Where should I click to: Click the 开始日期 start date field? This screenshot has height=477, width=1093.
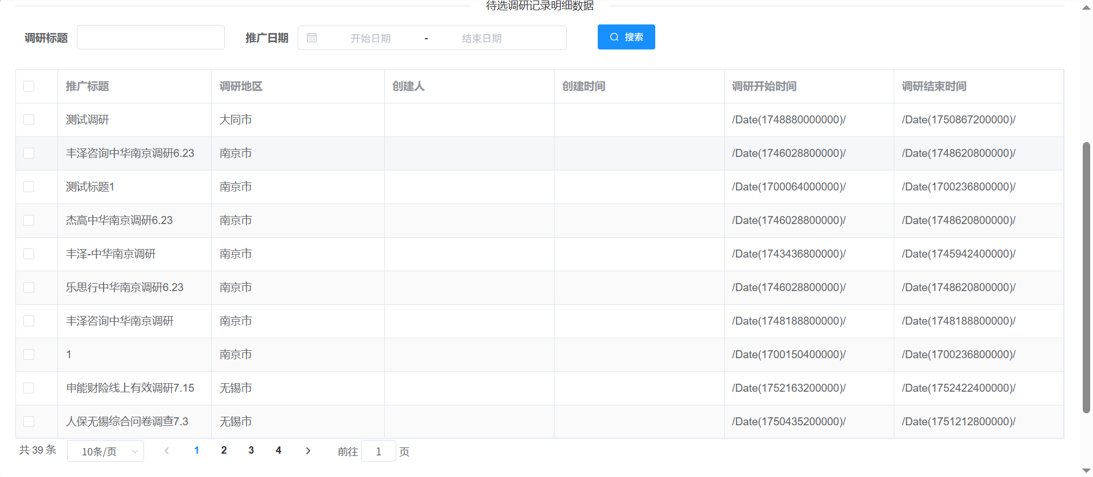click(x=371, y=38)
